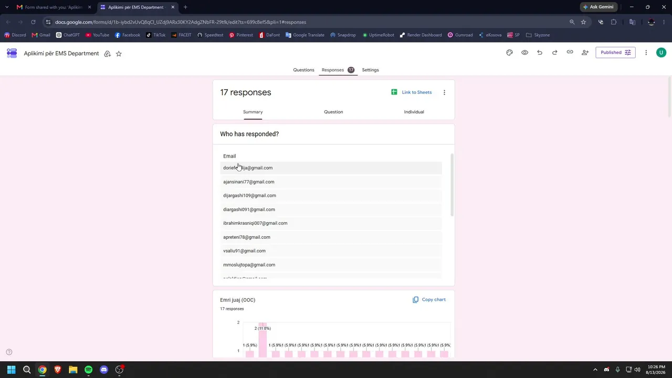Viewport: 672px width, 378px height.
Task: Open the customize theme palette icon
Action: pos(509,52)
